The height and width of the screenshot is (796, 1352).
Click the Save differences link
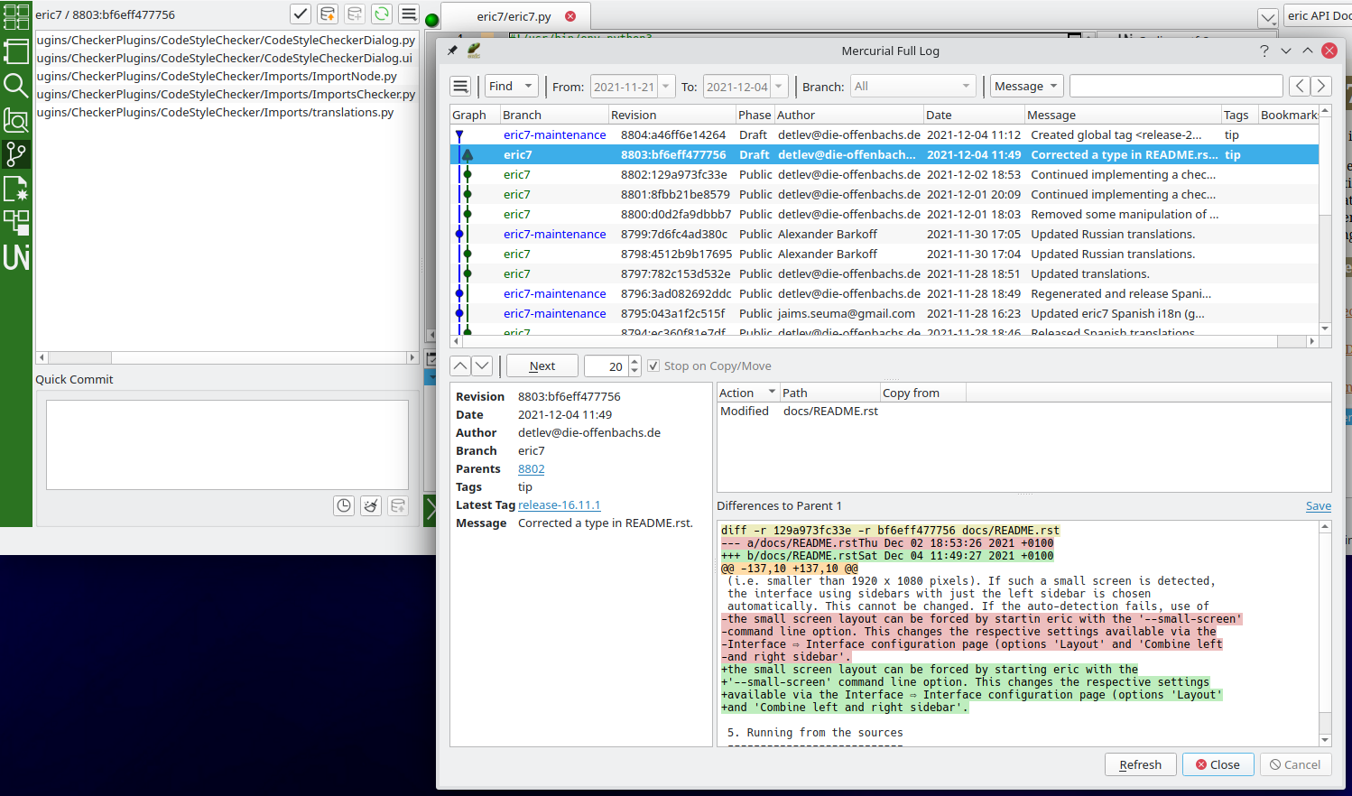tap(1318, 506)
